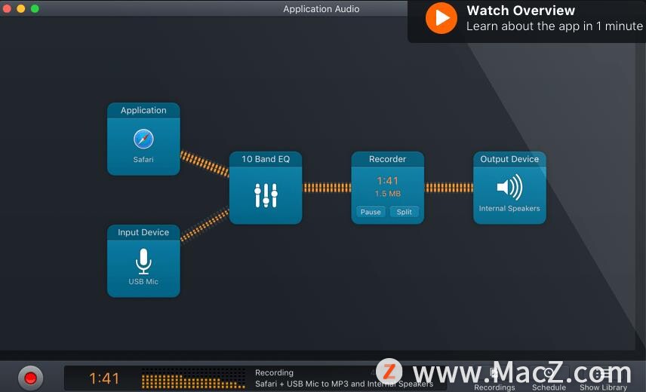The width and height of the screenshot is (646, 392).
Task: Close the window with the red button
Action: [7, 8]
